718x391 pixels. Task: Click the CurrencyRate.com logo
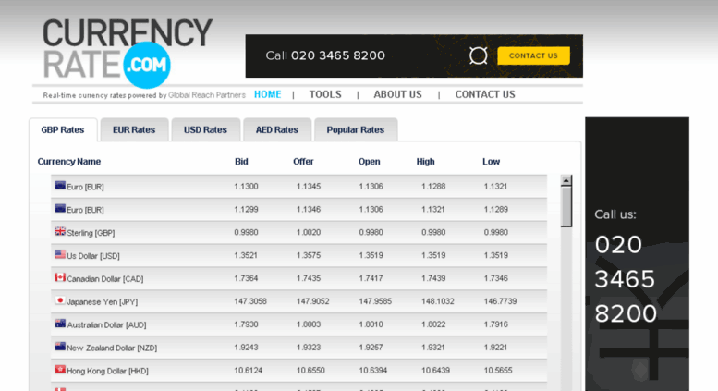128,53
